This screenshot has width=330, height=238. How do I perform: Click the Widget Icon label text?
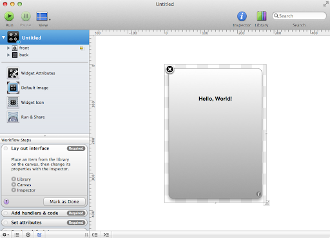click(32, 103)
